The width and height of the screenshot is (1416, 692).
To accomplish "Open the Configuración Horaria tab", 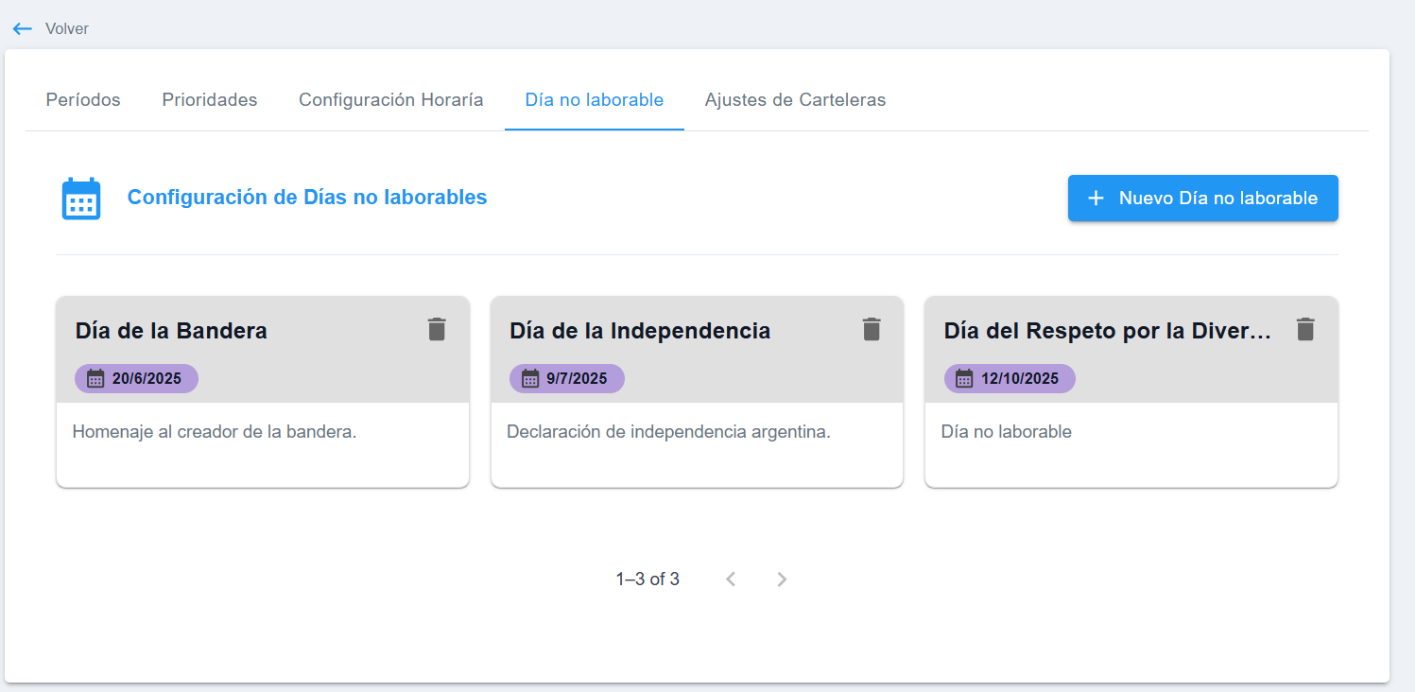I will pyautogui.click(x=391, y=99).
